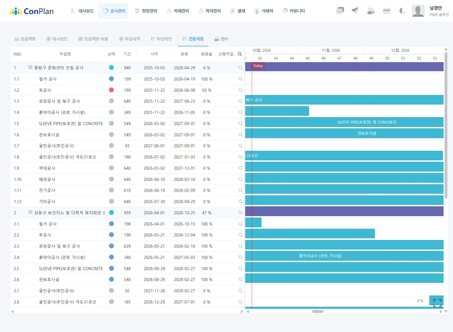
Task: Open 현장관리 in the top navigation
Action: (146, 11)
